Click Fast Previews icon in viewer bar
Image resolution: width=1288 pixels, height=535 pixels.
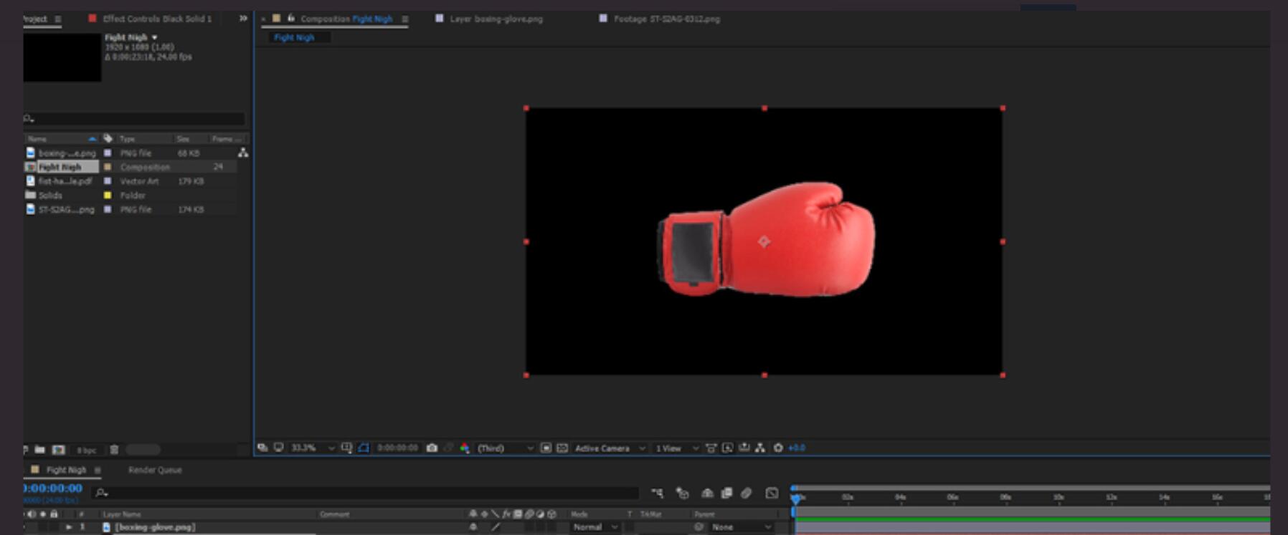tap(727, 448)
